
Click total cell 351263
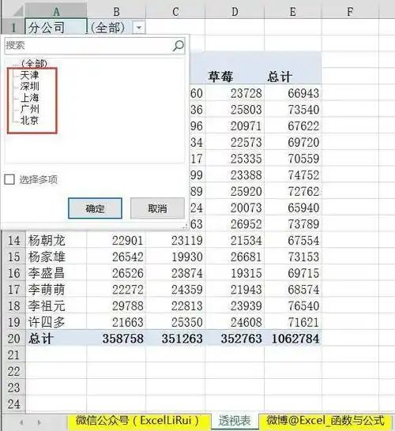pyautogui.click(x=175, y=339)
